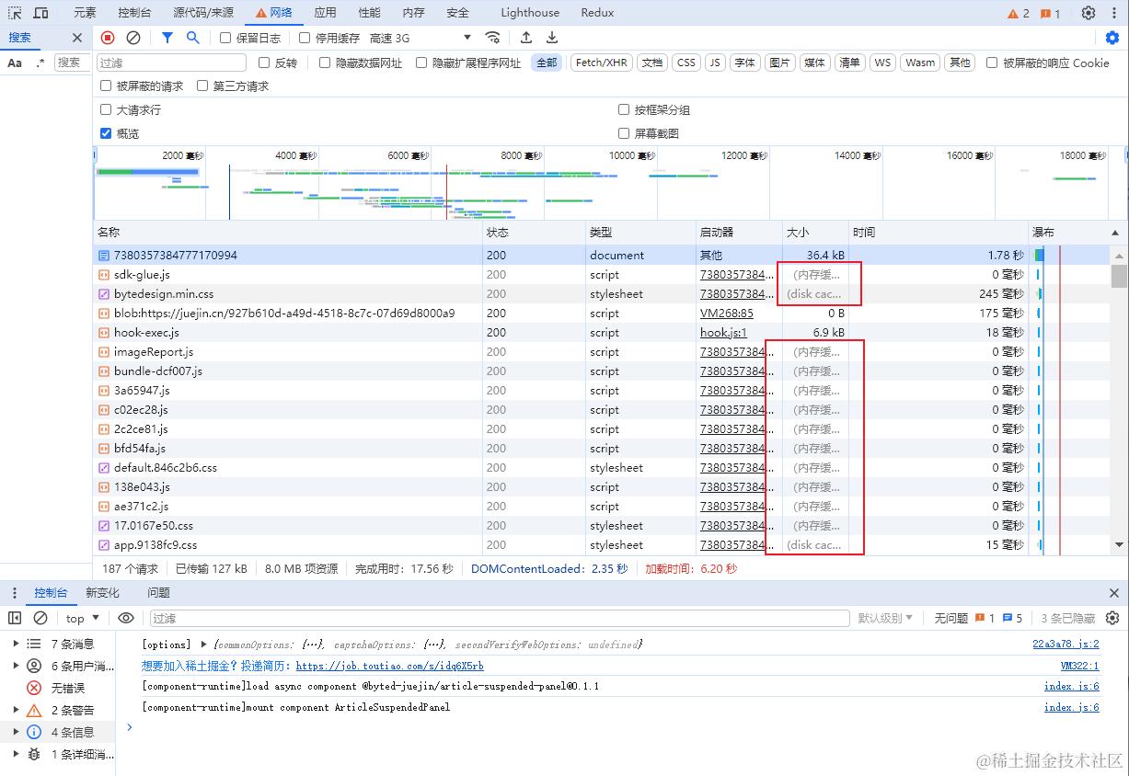1129x776 pixels.
Task: Expand the [options] object in console
Action: point(203,645)
